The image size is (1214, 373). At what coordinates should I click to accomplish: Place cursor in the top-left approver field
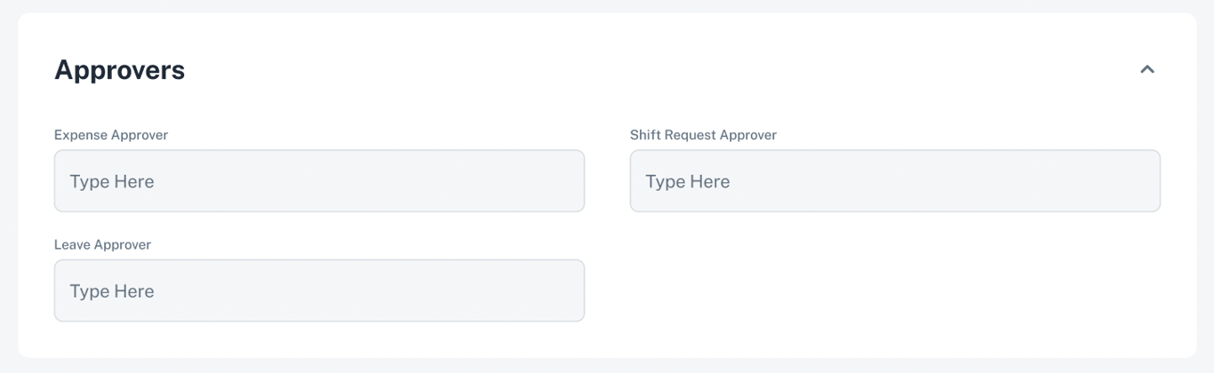tap(319, 181)
